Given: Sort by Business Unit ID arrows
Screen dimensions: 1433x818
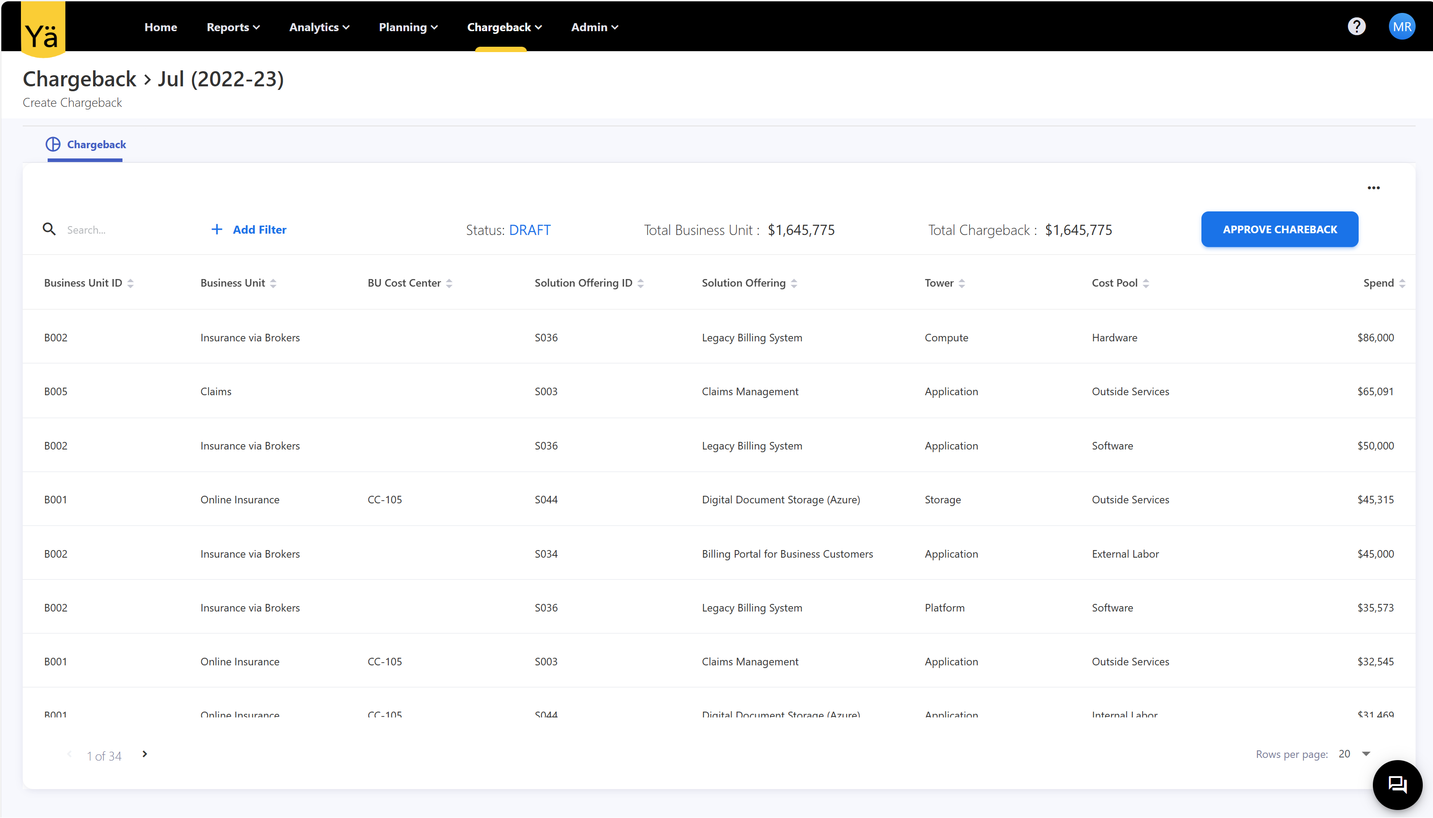Looking at the screenshot, I should 130,283.
